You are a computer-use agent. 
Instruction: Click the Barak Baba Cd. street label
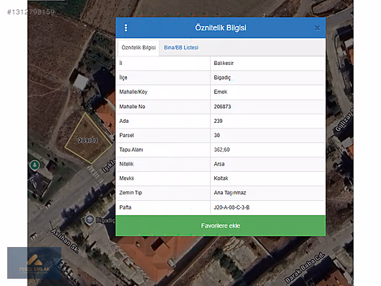(x=305, y=267)
